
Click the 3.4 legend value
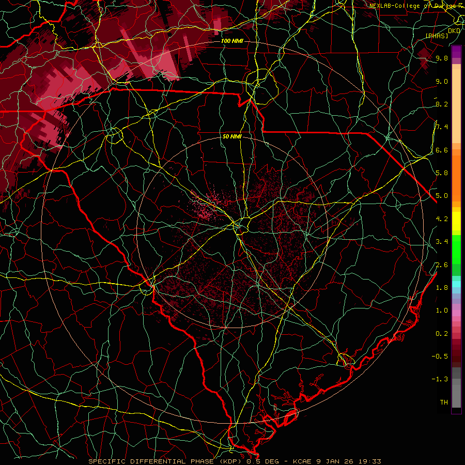tap(442, 241)
